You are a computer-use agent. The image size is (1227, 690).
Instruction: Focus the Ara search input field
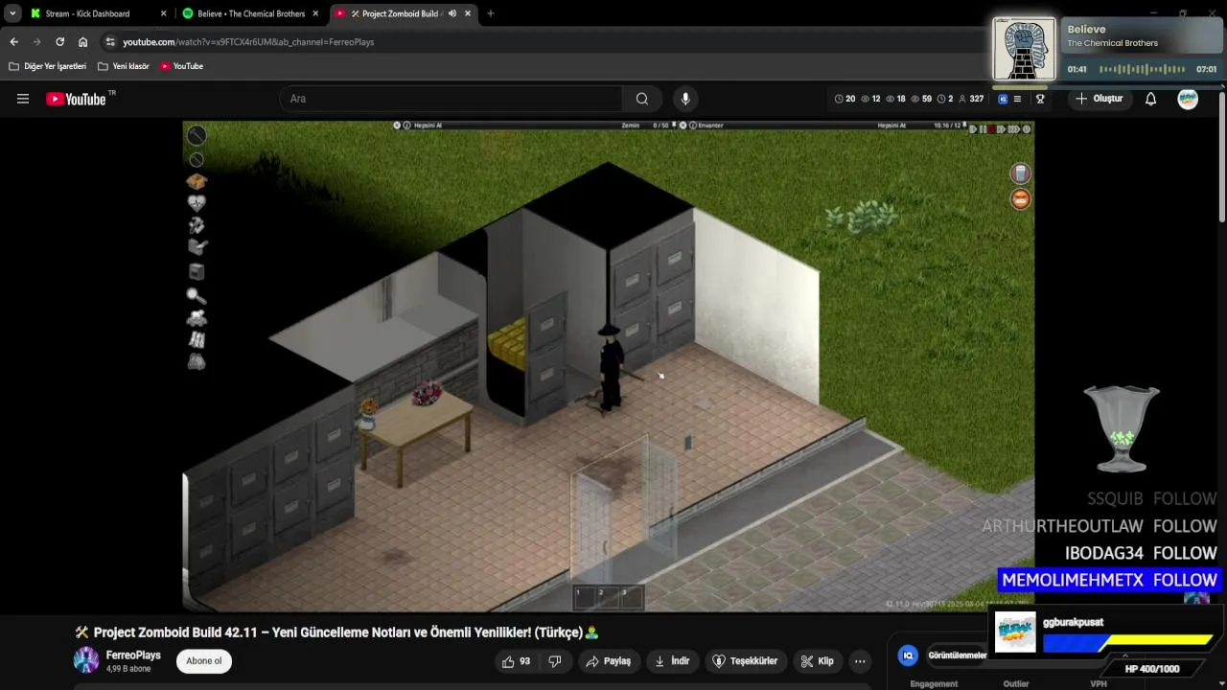point(451,99)
